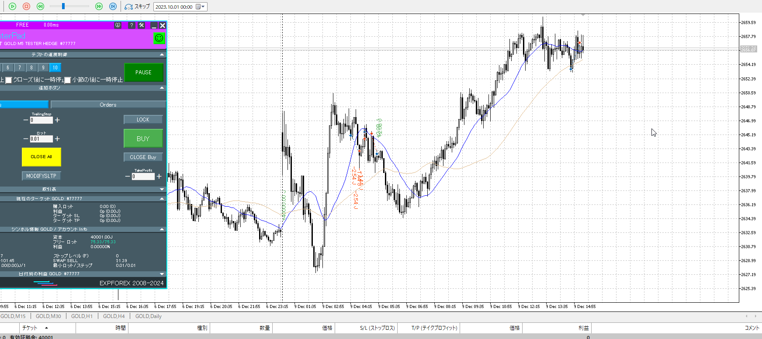Screen dimensions: 762x339
Task: Switch to the Orders tab
Action: (x=108, y=105)
